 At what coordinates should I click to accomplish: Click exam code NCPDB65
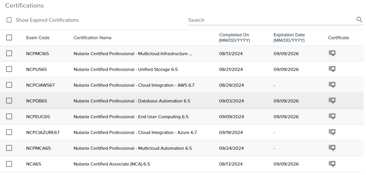point(37,101)
